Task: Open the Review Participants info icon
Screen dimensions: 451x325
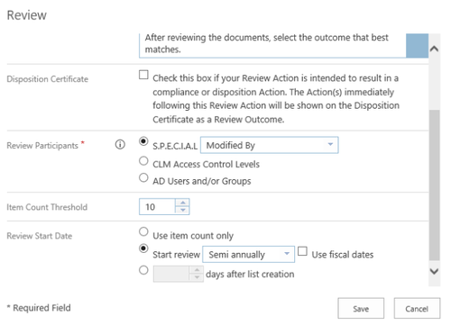Action: 120,145
